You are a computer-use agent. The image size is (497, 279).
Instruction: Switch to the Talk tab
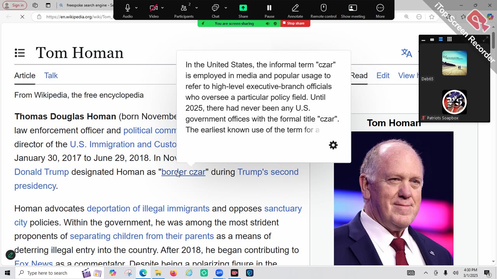tap(51, 76)
